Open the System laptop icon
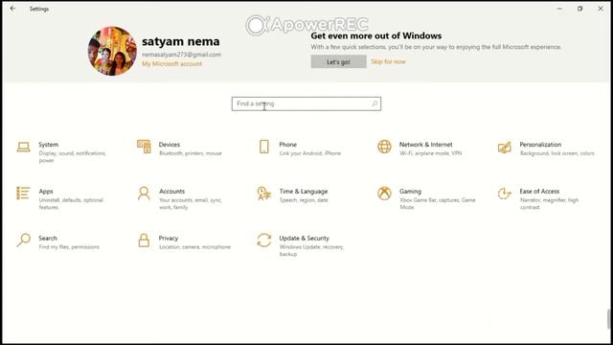The width and height of the screenshot is (613, 345). (x=23, y=147)
